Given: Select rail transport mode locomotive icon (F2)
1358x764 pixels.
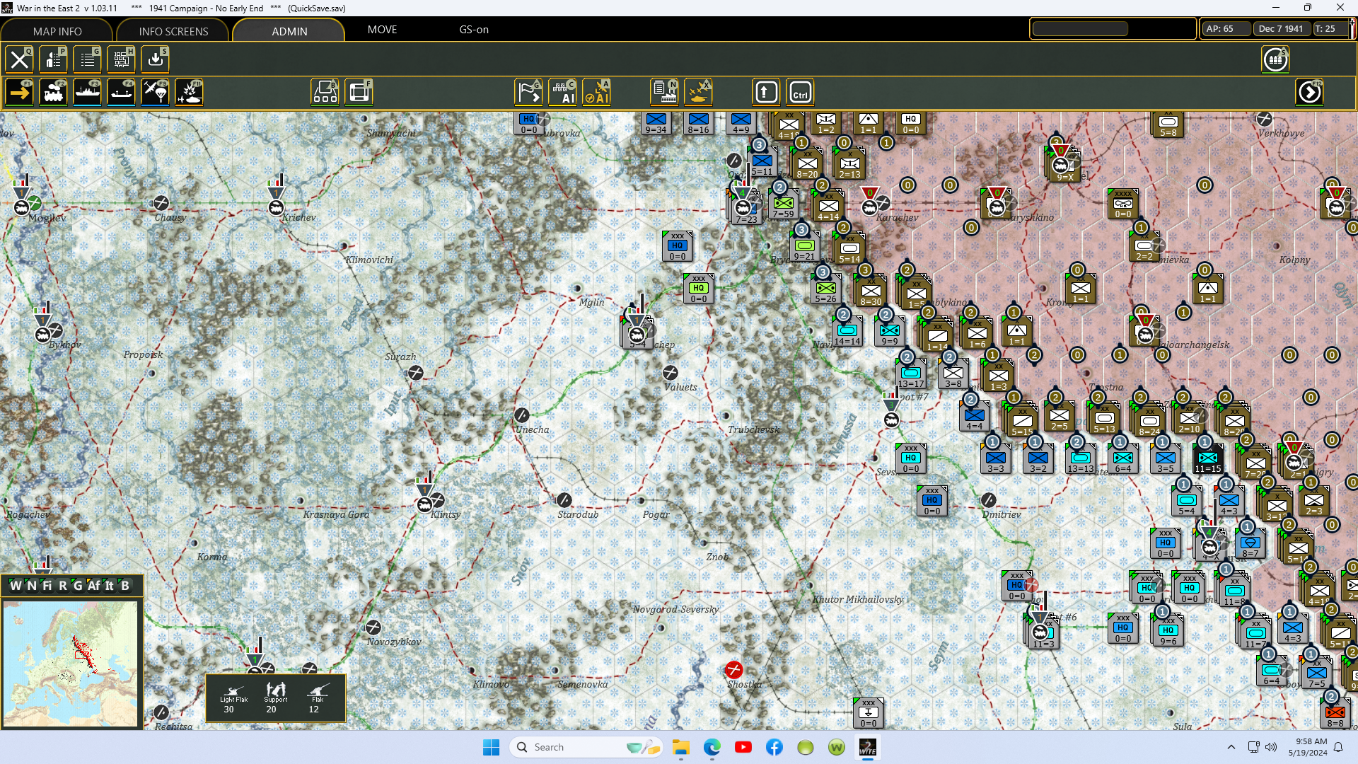Looking at the screenshot, I should pos(53,93).
